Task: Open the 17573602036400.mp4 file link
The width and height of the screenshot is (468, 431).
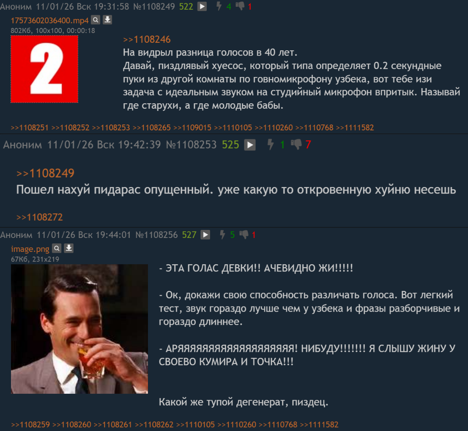Action: 49,20
